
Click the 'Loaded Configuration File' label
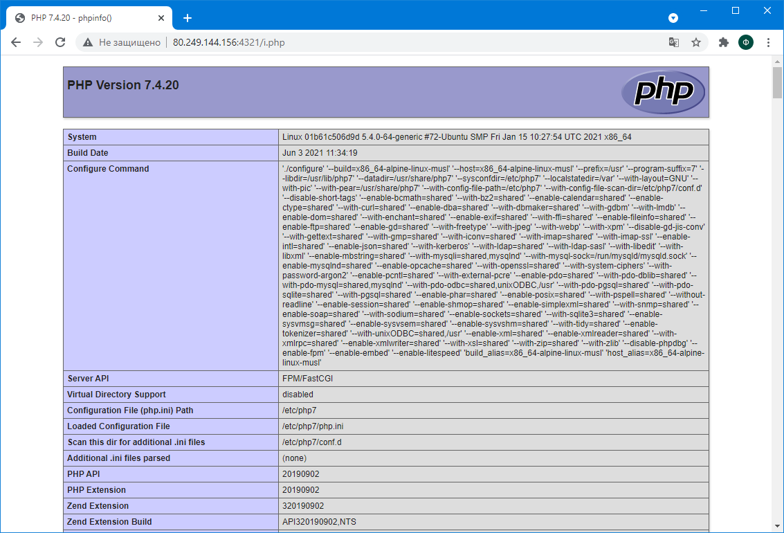[118, 426]
